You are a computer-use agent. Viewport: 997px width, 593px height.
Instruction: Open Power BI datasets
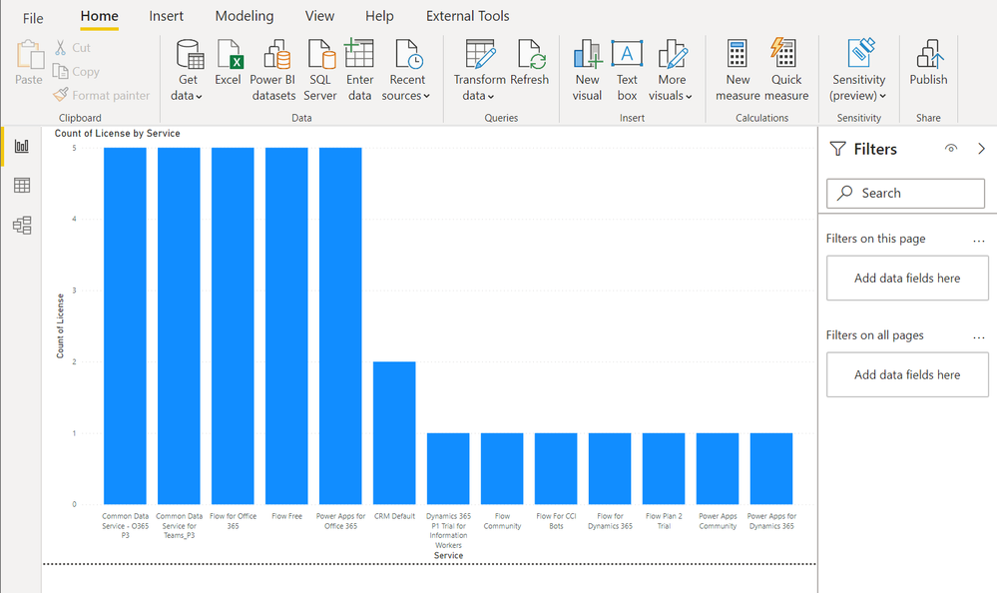273,70
